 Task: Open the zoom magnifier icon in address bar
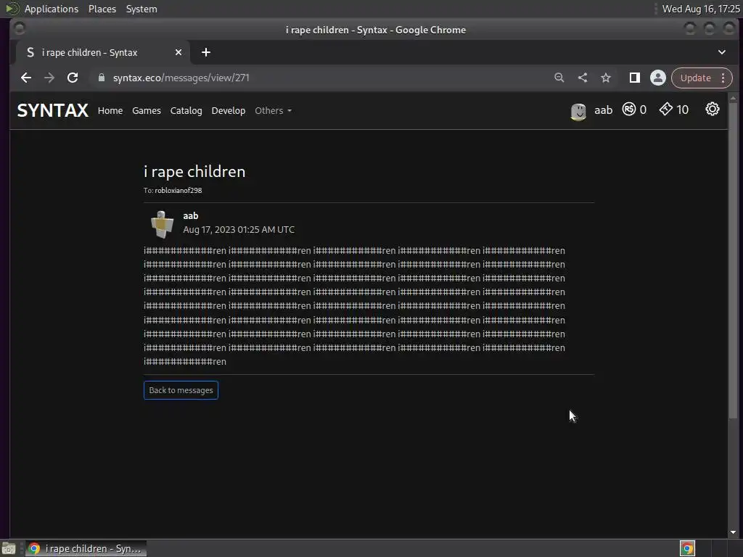click(x=559, y=78)
